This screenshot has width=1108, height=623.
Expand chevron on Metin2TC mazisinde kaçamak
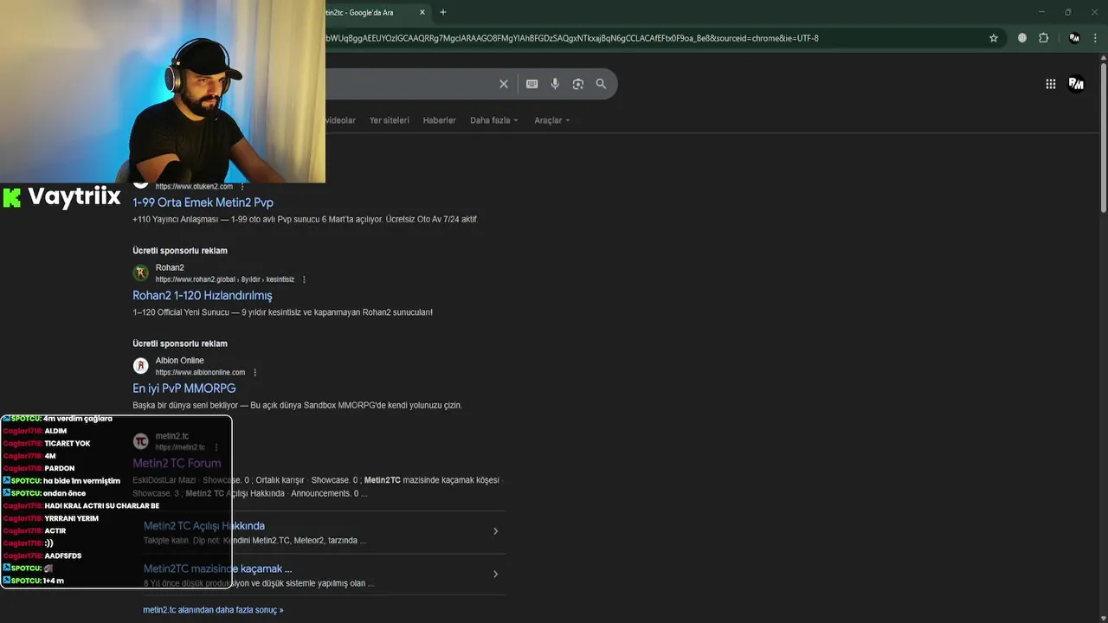pos(495,574)
